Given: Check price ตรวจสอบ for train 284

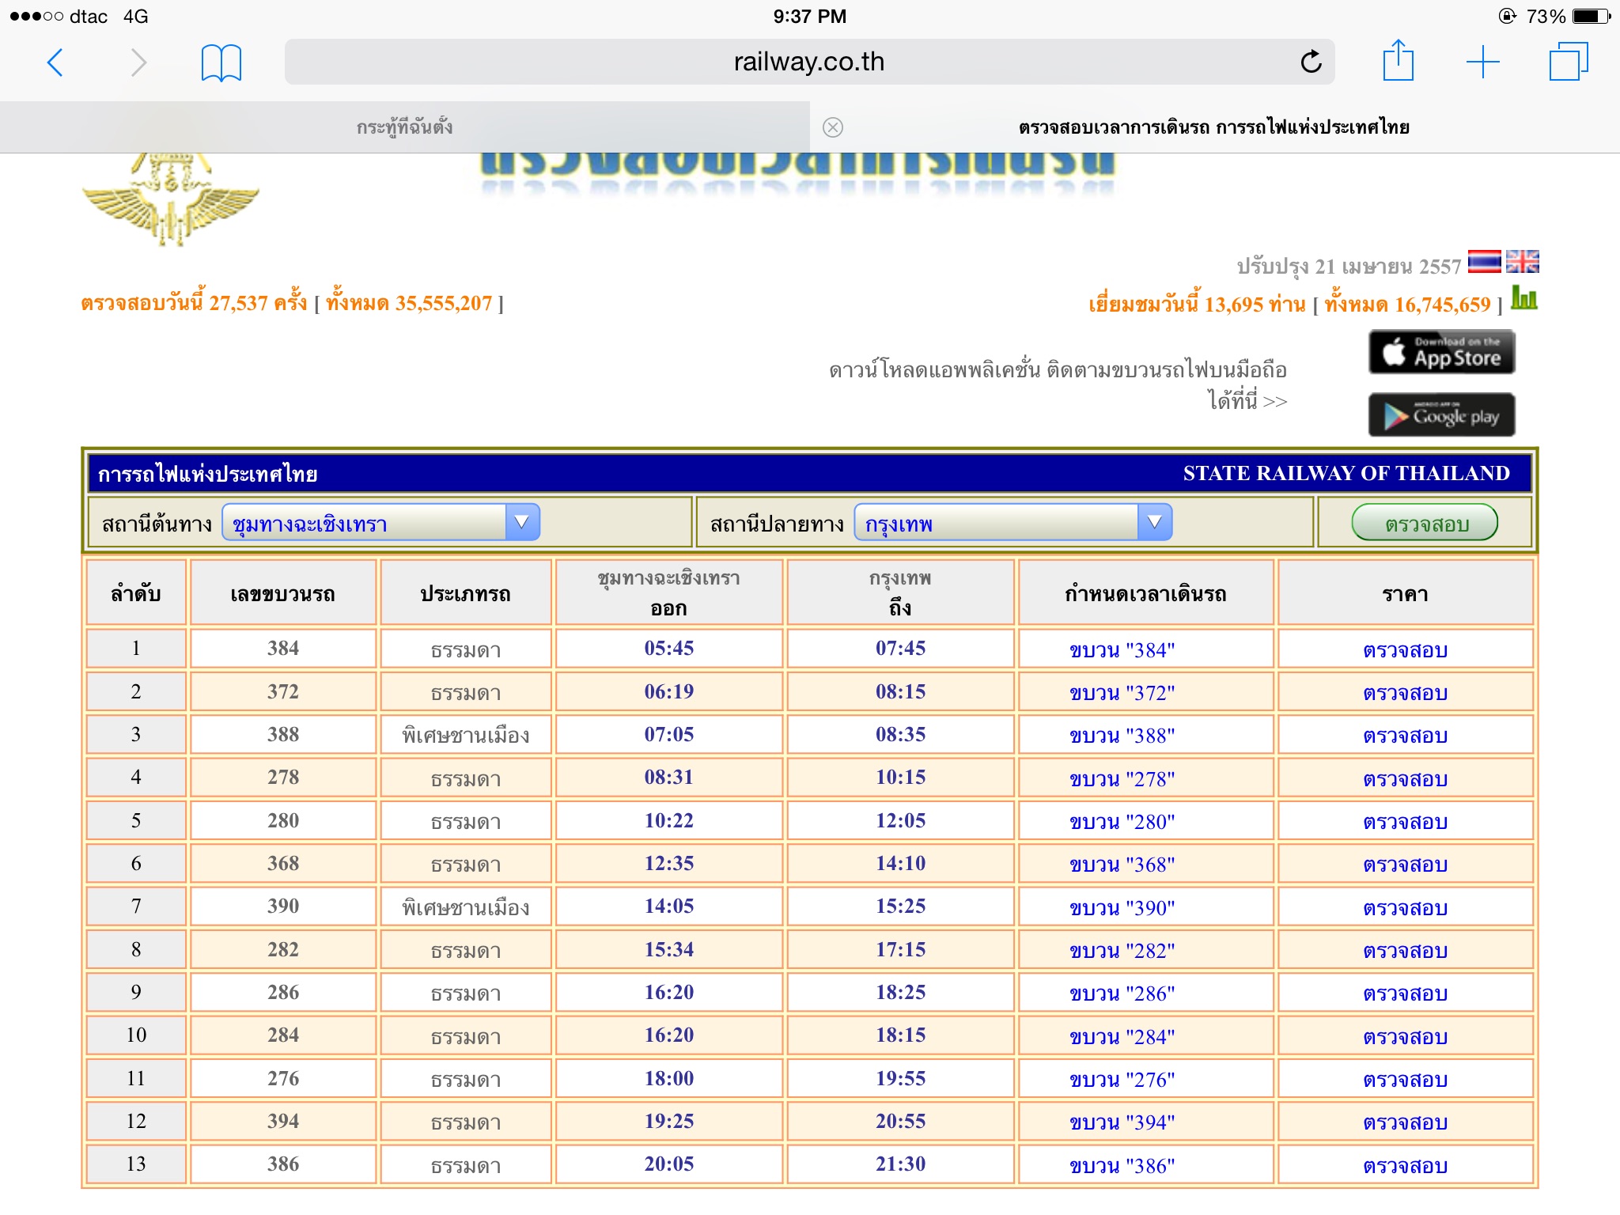Looking at the screenshot, I should point(1405,1037).
